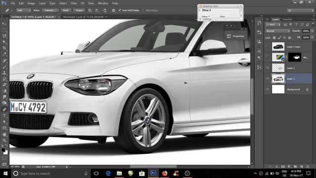Open blend mode Normal dropdown
The height and width of the screenshot is (178, 316).
click(x=277, y=31)
